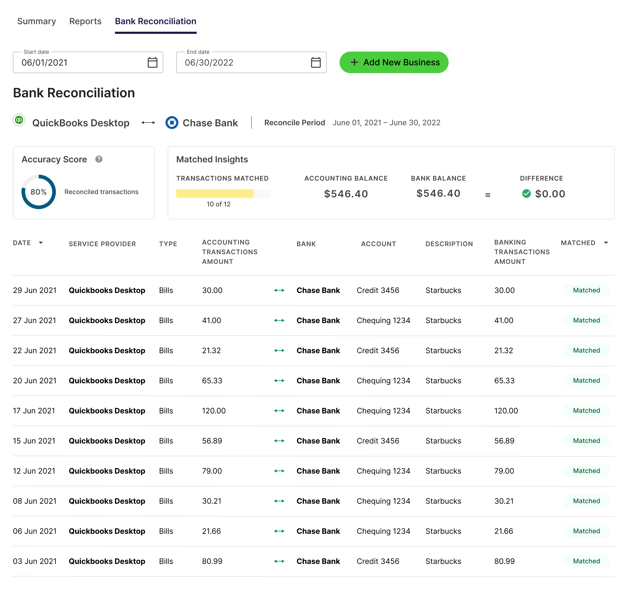Click the Matched badge for 29 Jun 2021
Image resolution: width=627 pixels, height=594 pixels.
tap(586, 290)
